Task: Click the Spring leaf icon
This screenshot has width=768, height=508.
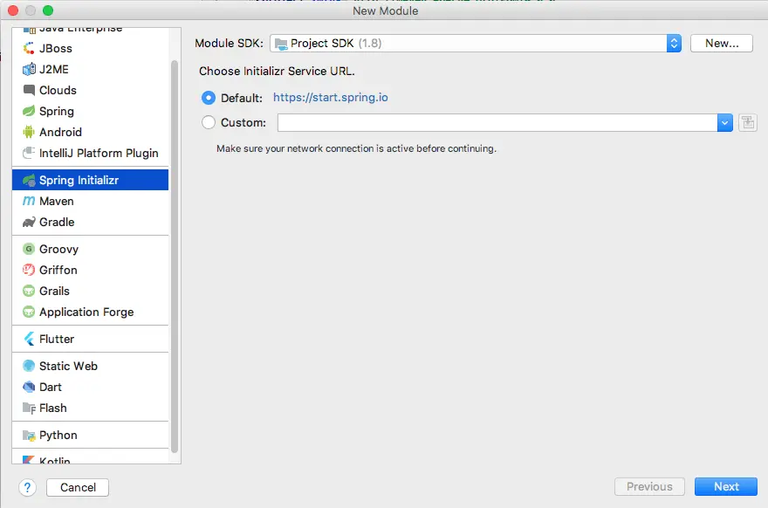Action: pos(29,111)
